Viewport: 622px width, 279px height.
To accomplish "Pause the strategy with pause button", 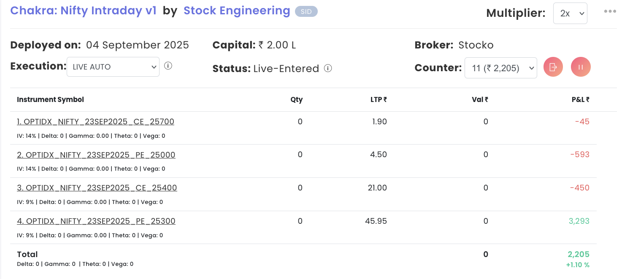I will click(581, 67).
